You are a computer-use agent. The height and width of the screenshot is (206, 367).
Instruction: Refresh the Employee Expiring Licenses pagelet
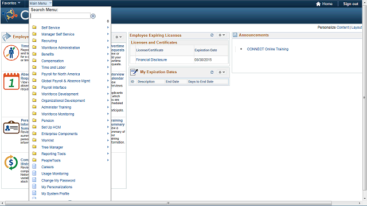point(212,35)
